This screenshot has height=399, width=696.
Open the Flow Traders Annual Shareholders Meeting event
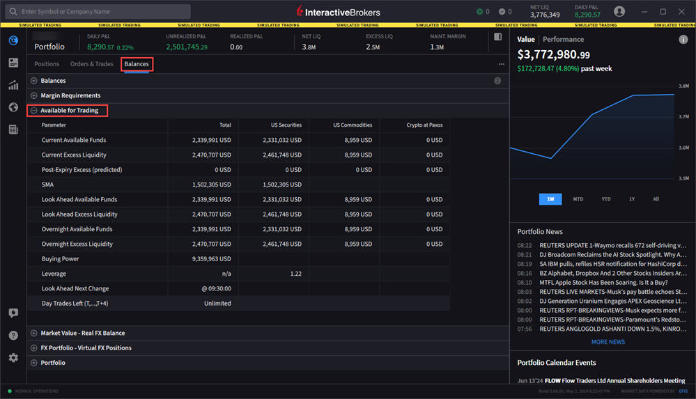click(601, 380)
